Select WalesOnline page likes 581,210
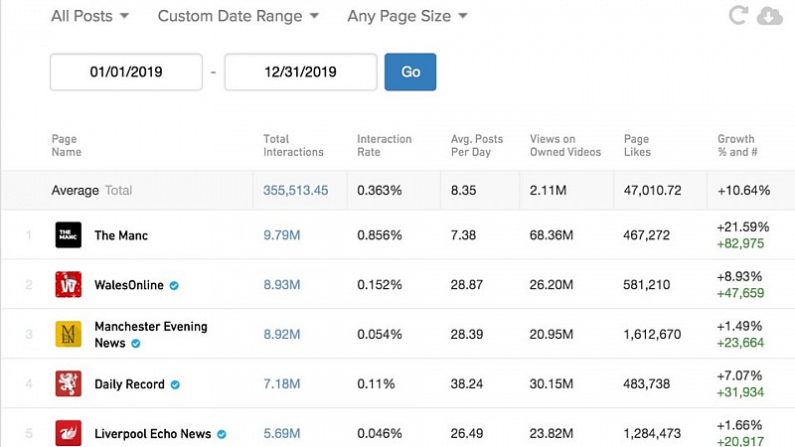The height and width of the screenshot is (447, 795). point(647,285)
